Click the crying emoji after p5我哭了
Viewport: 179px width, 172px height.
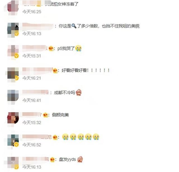coord(78,48)
